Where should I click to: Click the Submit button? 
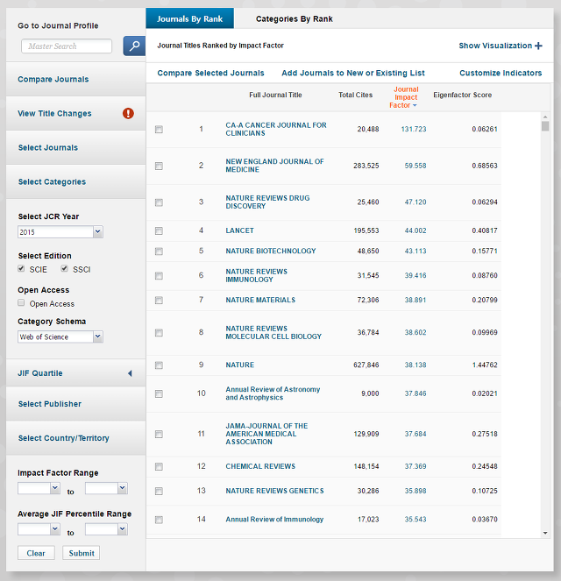pyautogui.click(x=82, y=553)
